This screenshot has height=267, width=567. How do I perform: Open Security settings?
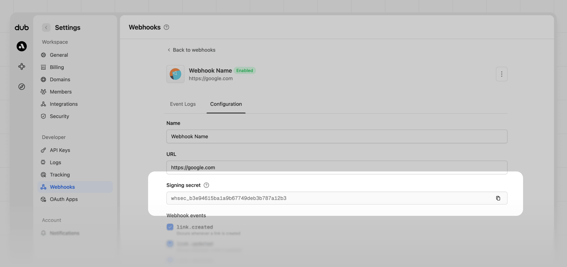click(x=75, y=116)
